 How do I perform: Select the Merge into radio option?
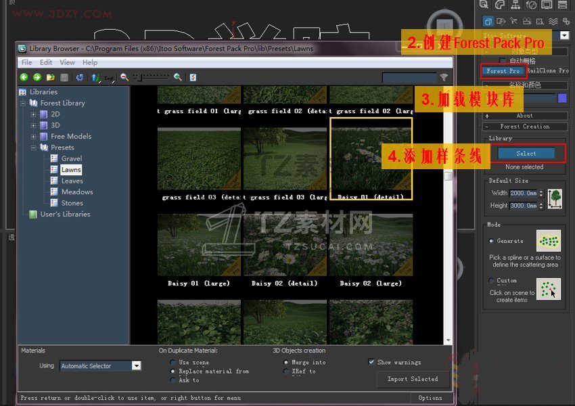pyautogui.click(x=285, y=363)
